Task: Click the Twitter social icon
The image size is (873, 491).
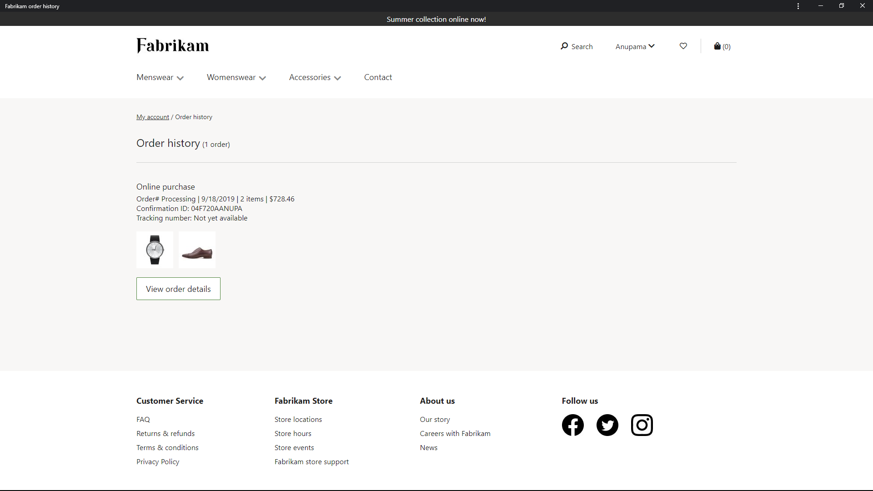Action: click(607, 425)
